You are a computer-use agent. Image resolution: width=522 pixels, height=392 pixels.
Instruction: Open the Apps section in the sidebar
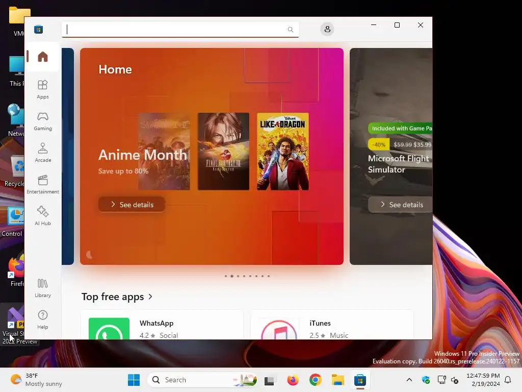pyautogui.click(x=43, y=89)
